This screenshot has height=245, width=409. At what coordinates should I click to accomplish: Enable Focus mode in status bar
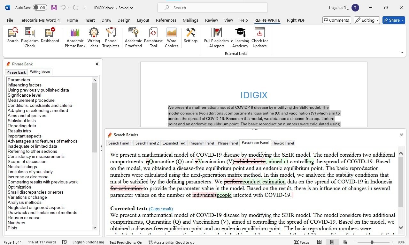coord(301,242)
